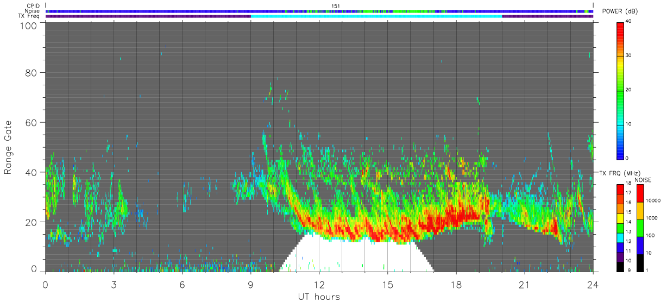Click the 3 UT hours tick label
The height and width of the screenshot is (308, 667).
pyautogui.click(x=114, y=285)
